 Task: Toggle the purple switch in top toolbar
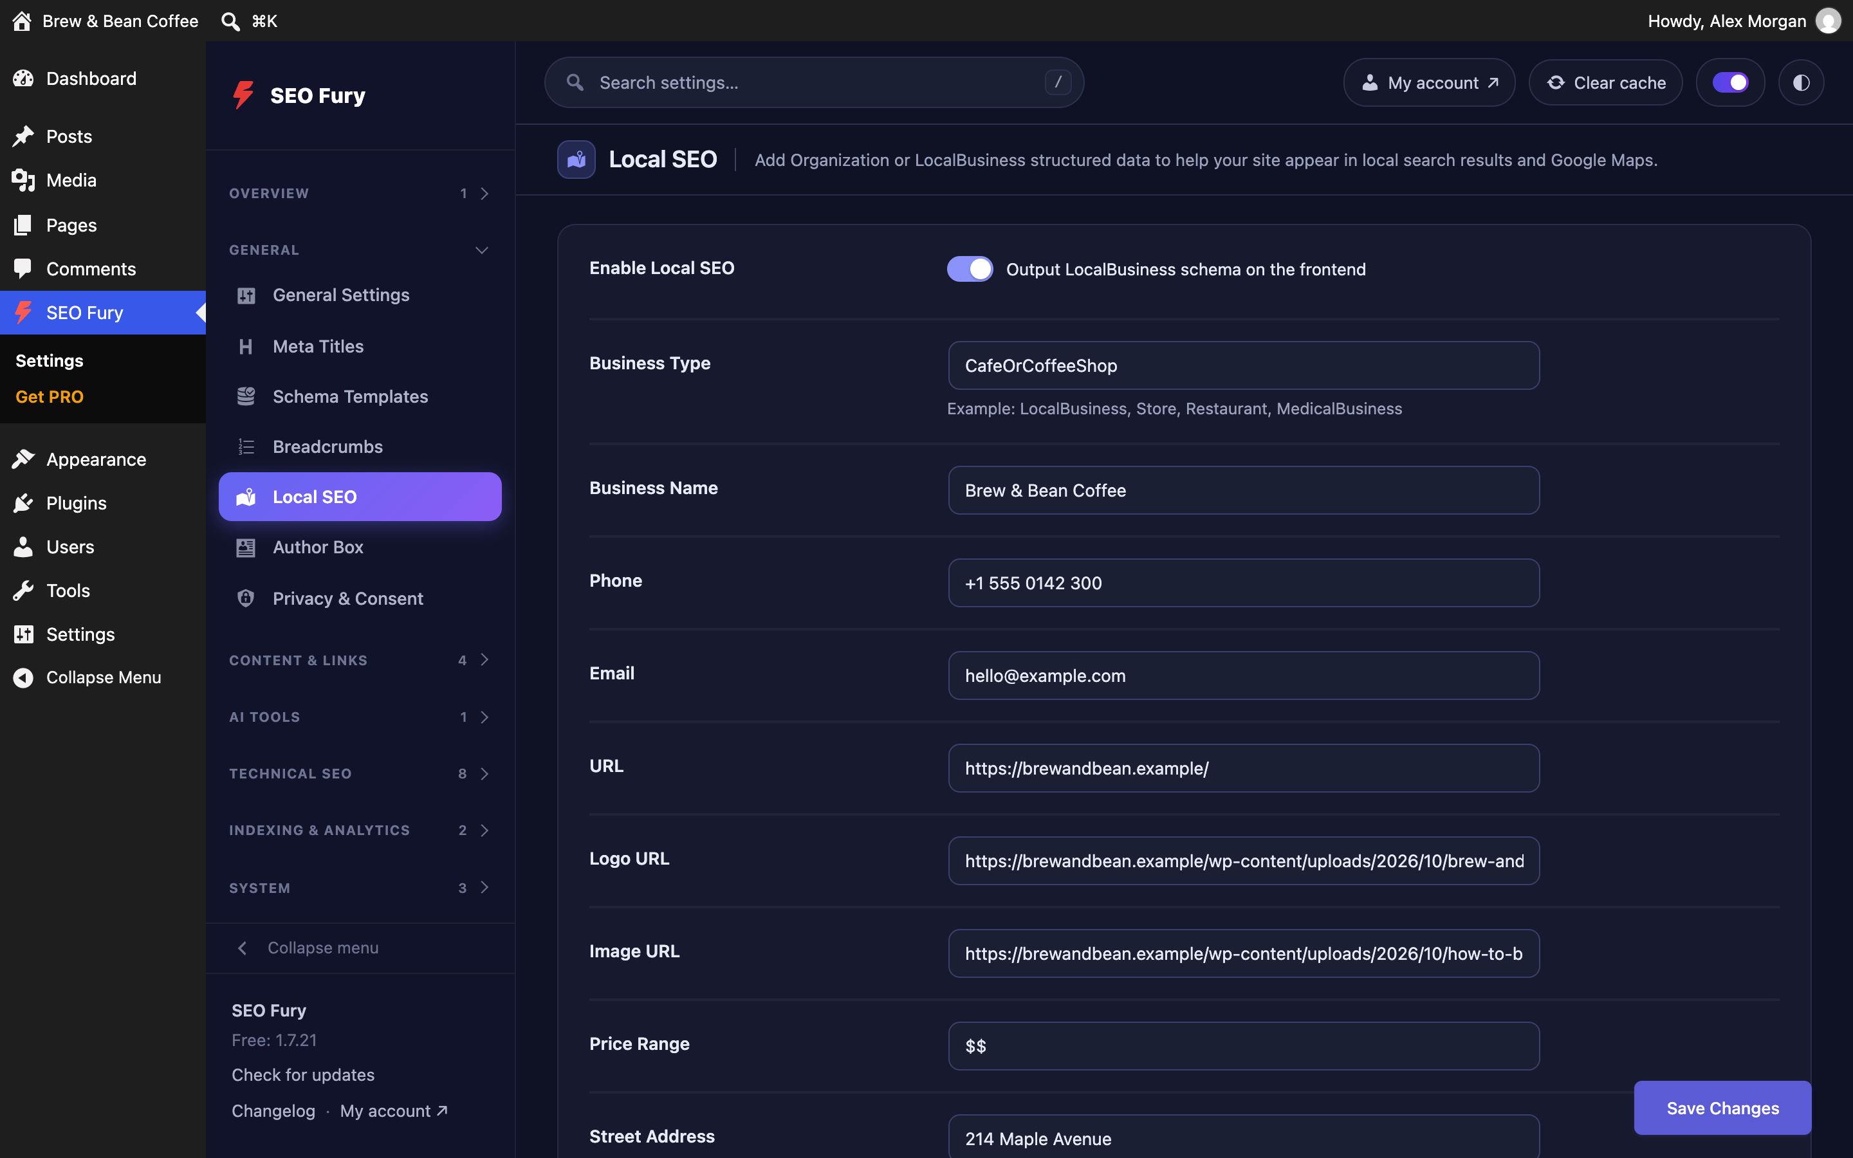[1731, 83]
